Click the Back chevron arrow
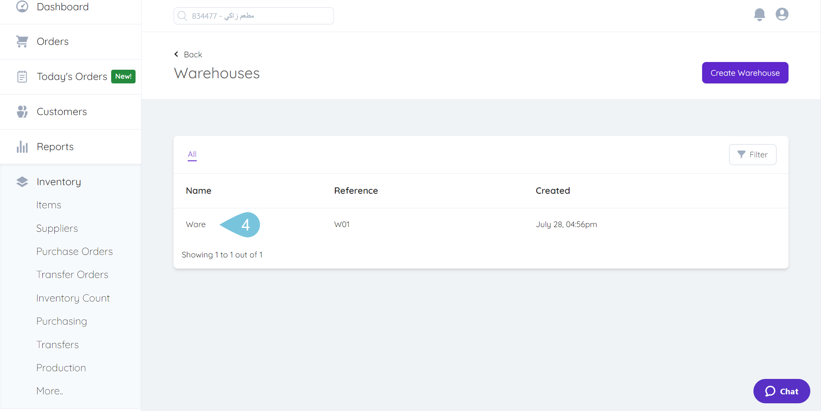Image resolution: width=821 pixels, height=411 pixels. (x=176, y=54)
